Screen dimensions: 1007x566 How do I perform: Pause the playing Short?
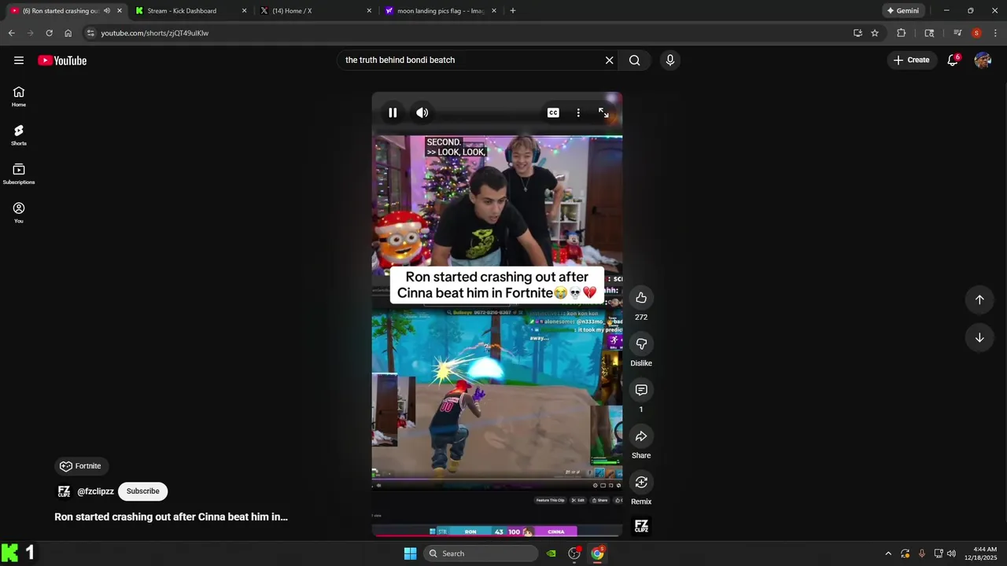tap(393, 112)
